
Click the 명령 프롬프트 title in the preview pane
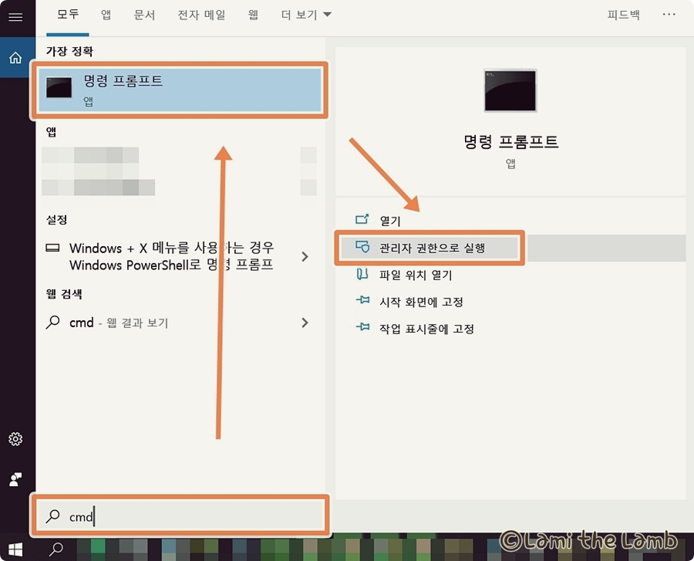click(x=510, y=142)
